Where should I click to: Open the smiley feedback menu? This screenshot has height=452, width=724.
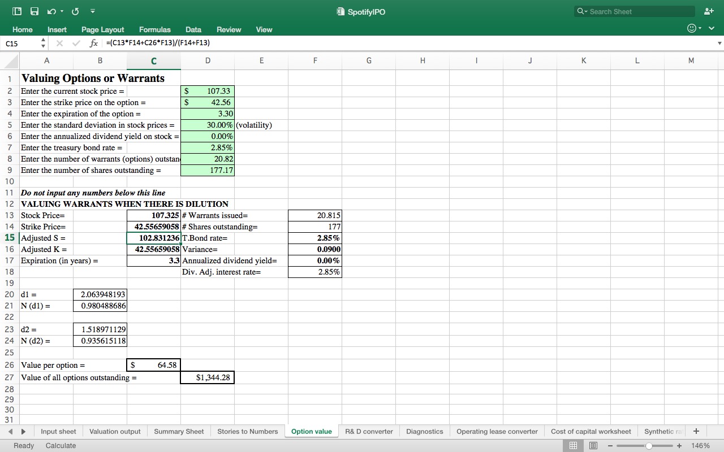tap(691, 28)
